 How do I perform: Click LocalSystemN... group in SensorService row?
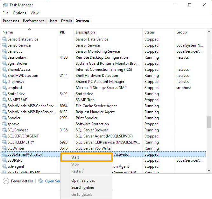(190, 45)
